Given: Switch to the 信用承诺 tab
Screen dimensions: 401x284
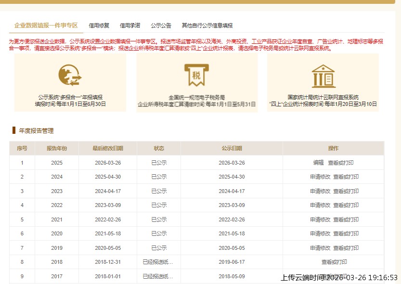Looking at the screenshot, I should point(130,26).
